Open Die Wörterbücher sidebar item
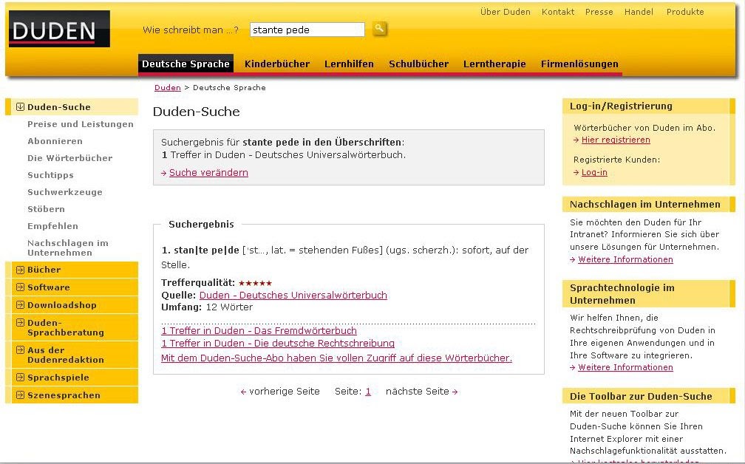This screenshot has height=464, width=745. tap(69, 158)
